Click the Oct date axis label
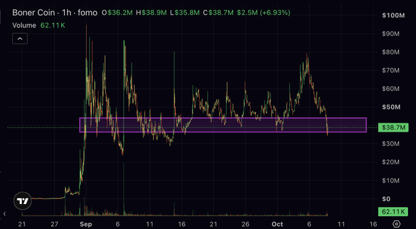The width and height of the screenshot is (416, 229). [x=277, y=224]
